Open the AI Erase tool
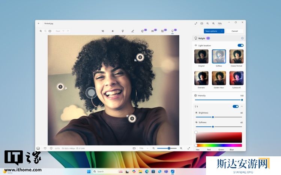The height and width of the screenshot is (175, 281). click(x=143, y=31)
